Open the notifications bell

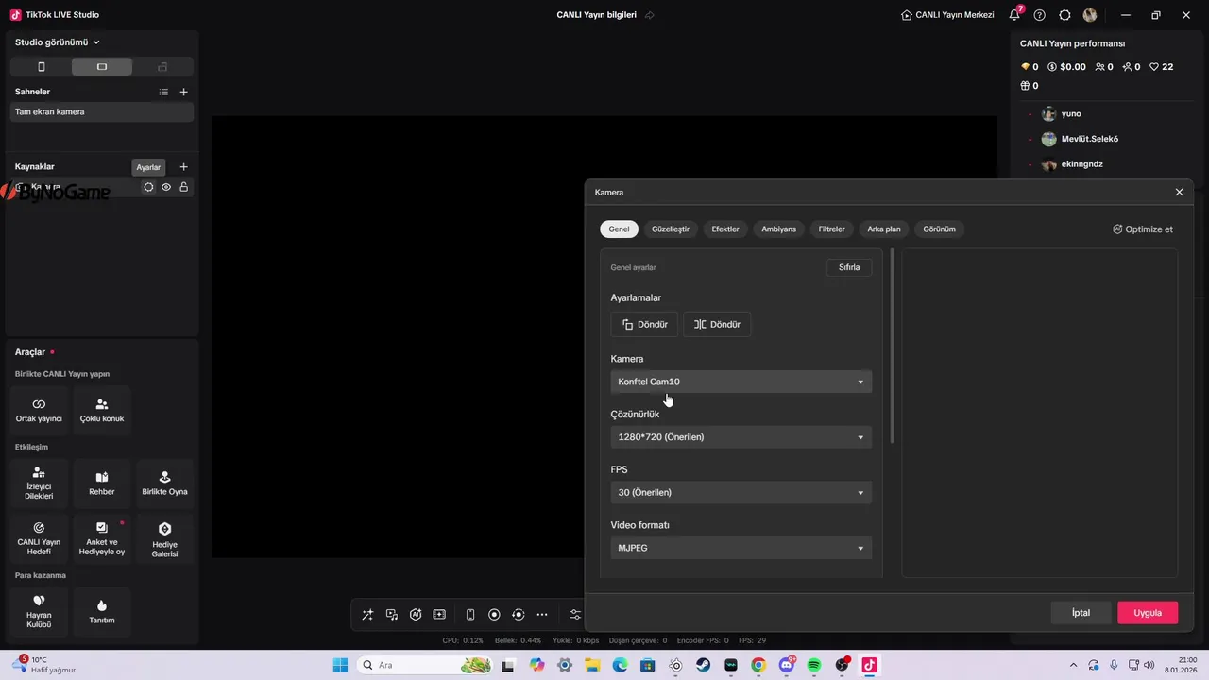tap(1015, 15)
